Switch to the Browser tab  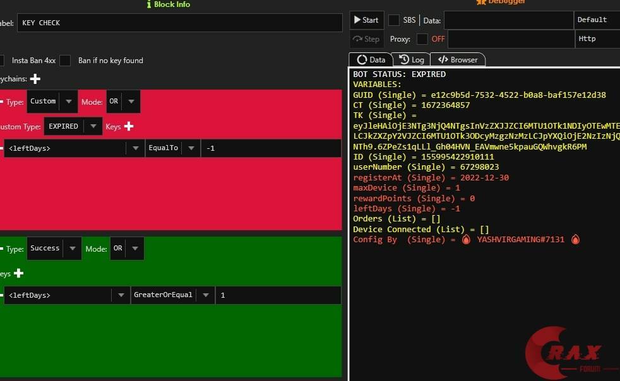click(458, 60)
